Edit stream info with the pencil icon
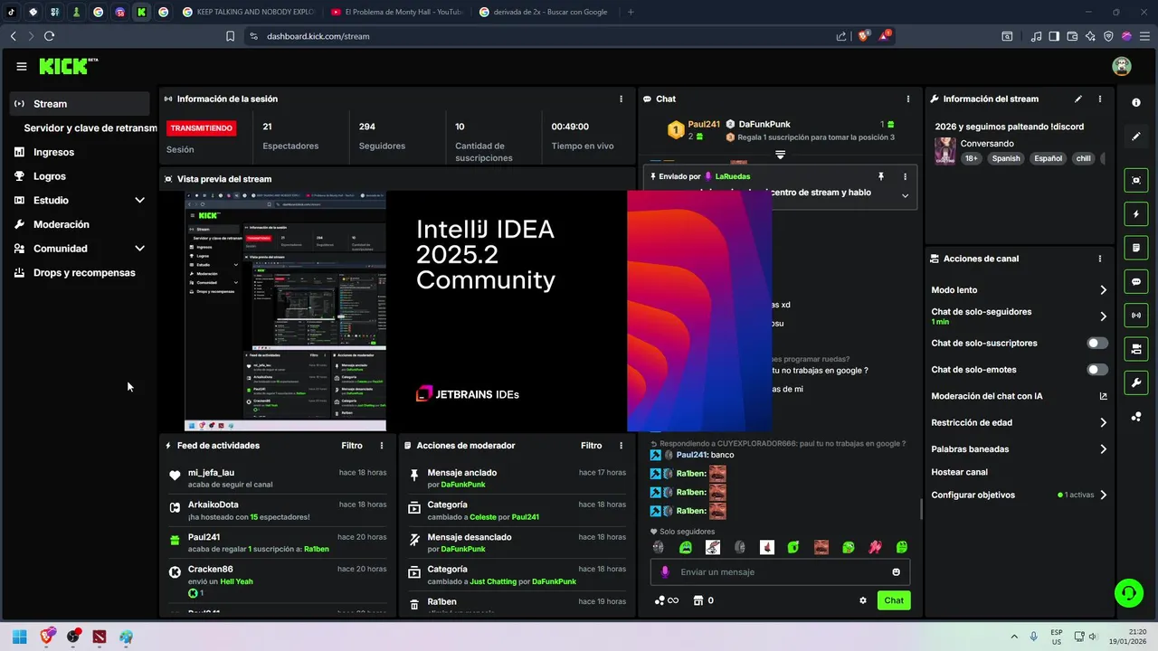 [1077, 99]
